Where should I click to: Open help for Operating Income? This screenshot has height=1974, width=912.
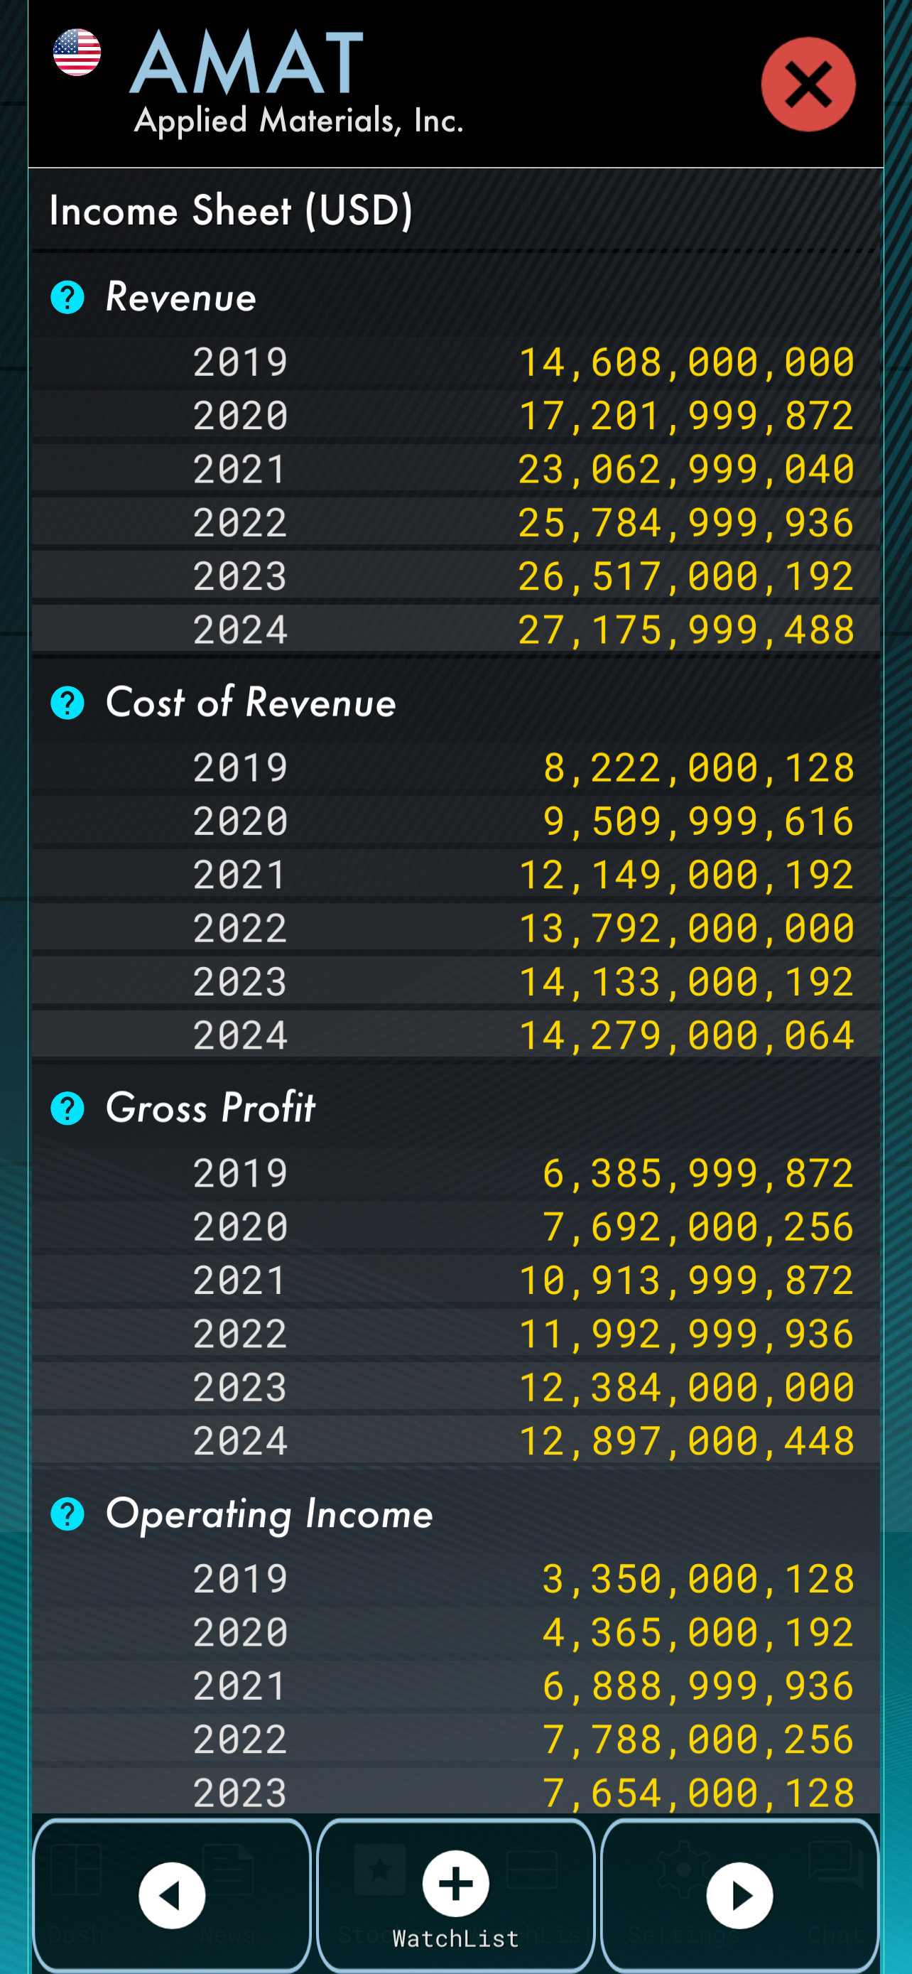67,1514
